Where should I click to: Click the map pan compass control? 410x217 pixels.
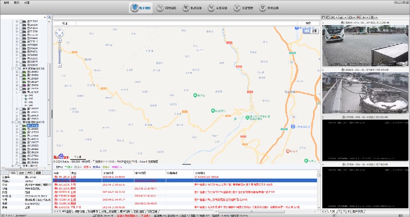[x=60, y=33]
